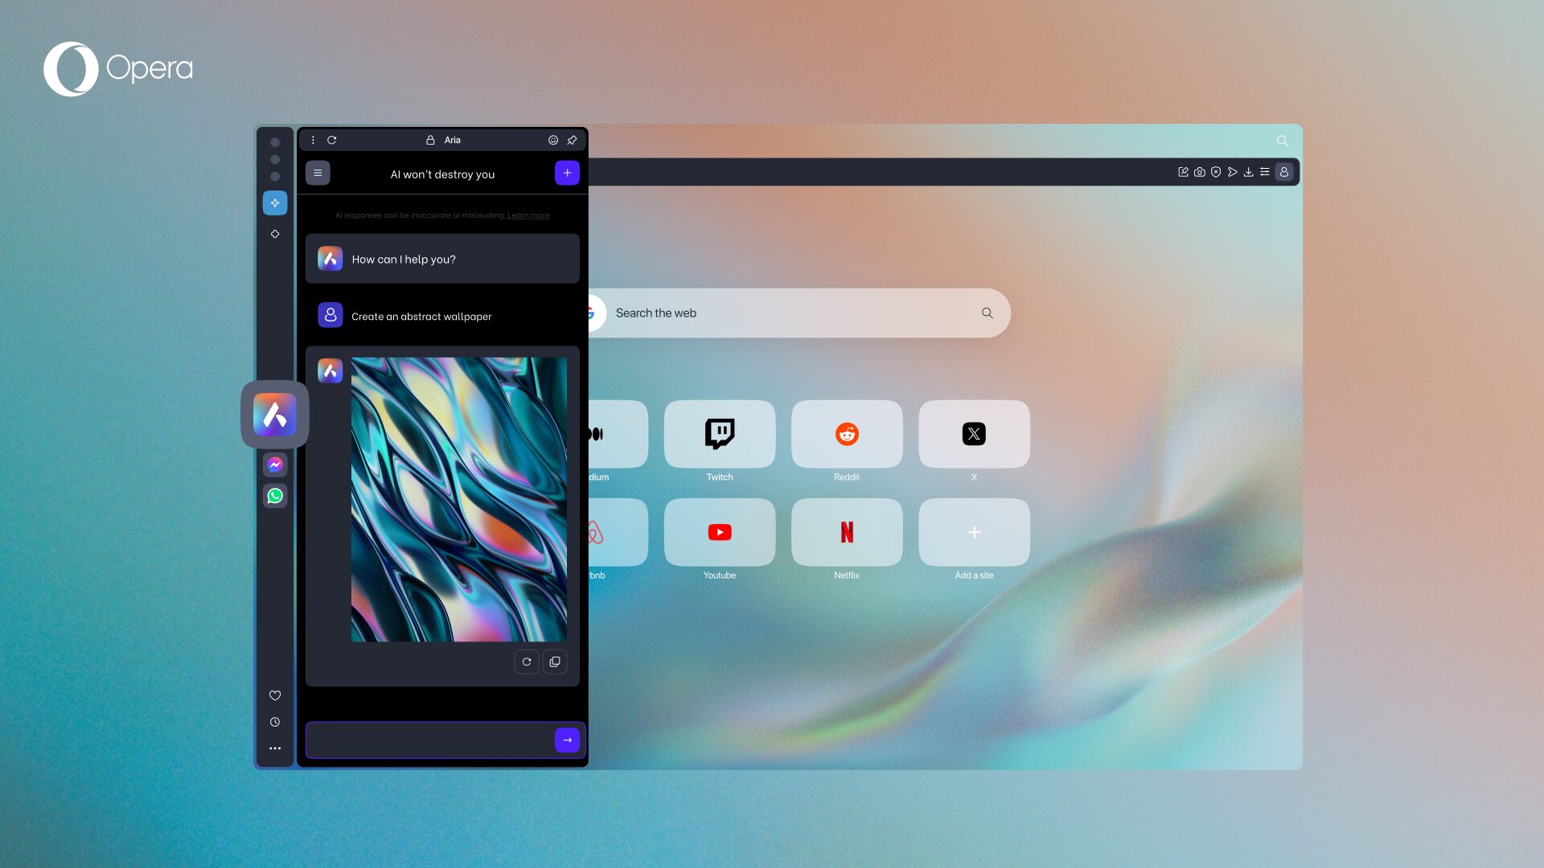
Task: Select the snapshot camera tool in the toolbar
Action: pyautogui.click(x=1199, y=171)
